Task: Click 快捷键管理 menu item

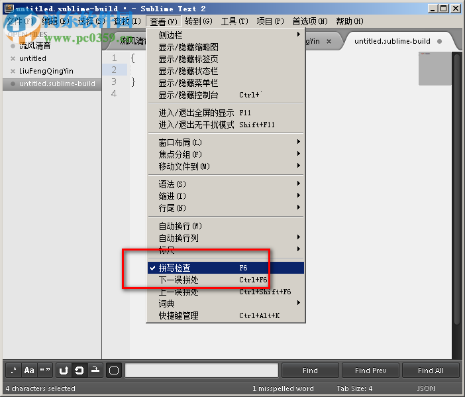Action: 226,315
